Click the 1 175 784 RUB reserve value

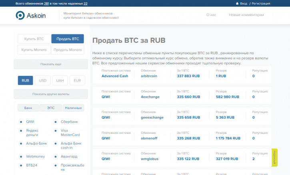(x=228, y=138)
